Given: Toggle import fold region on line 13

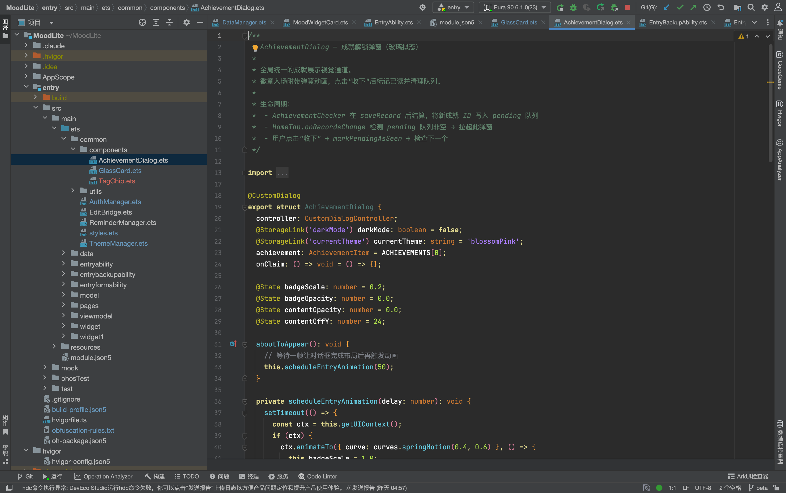Looking at the screenshot, I should tap(245, 173).
